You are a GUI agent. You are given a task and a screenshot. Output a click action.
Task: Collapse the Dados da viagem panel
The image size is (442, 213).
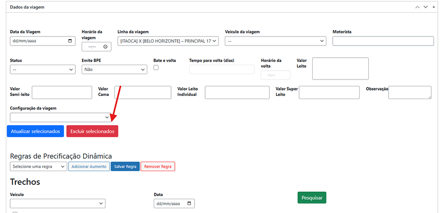(434, 7)
